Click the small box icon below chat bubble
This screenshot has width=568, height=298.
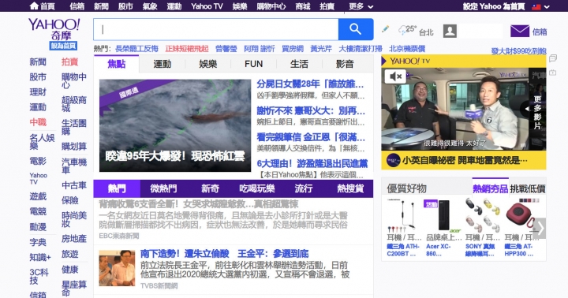(553, 73)
